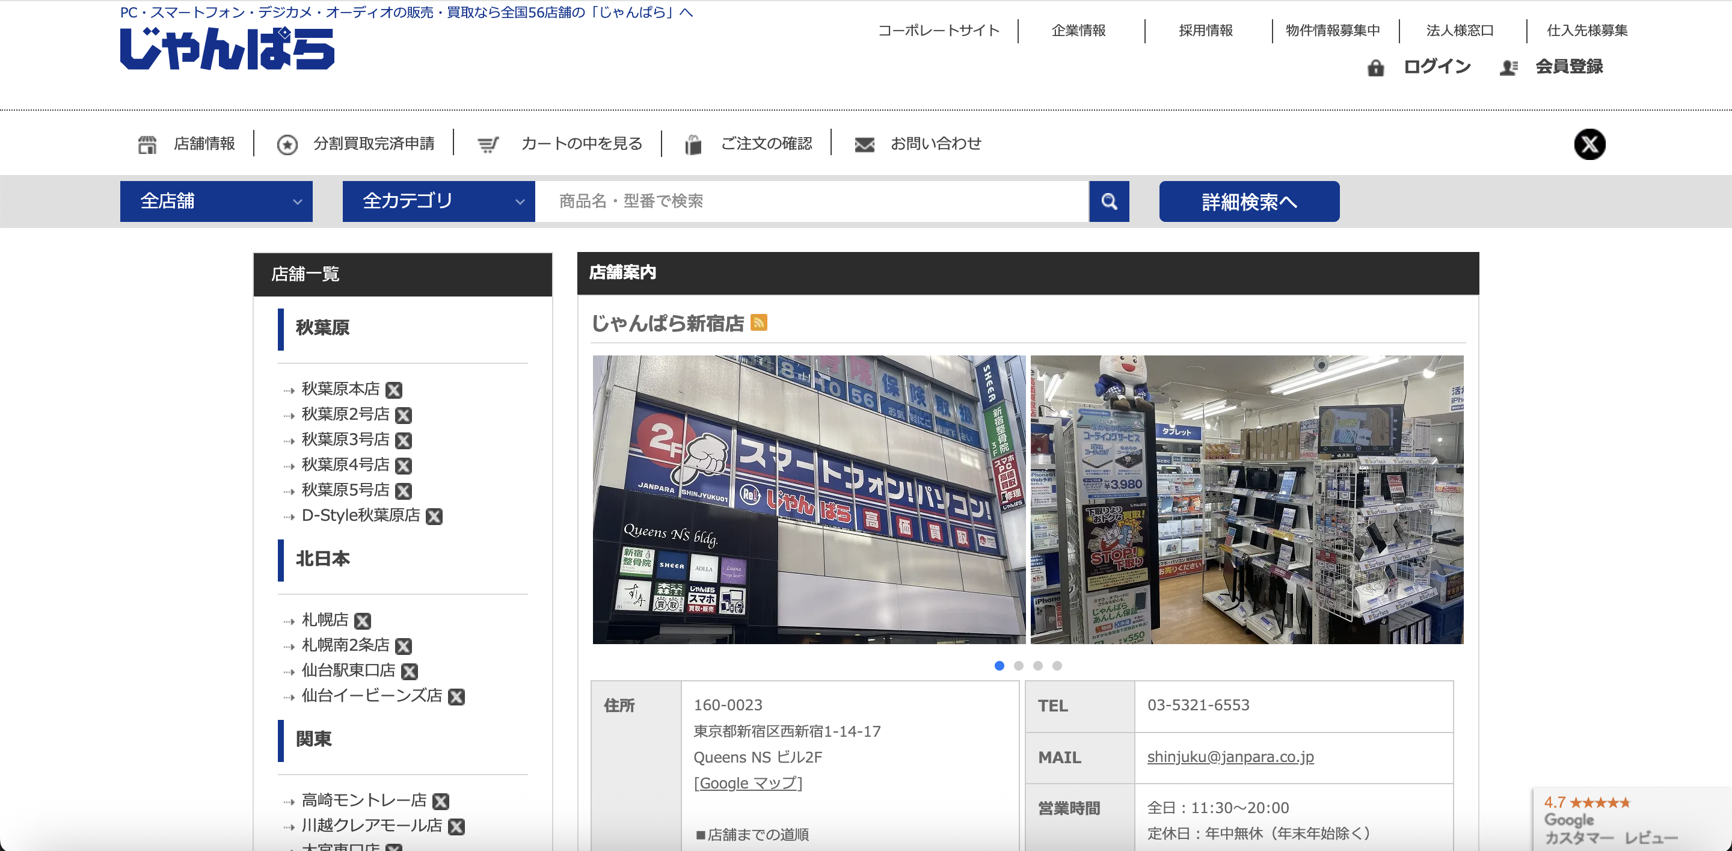1732x851 pixels.
Task: Click the X icon next to 川越クレアモール店
Action: tap(456, 826)
